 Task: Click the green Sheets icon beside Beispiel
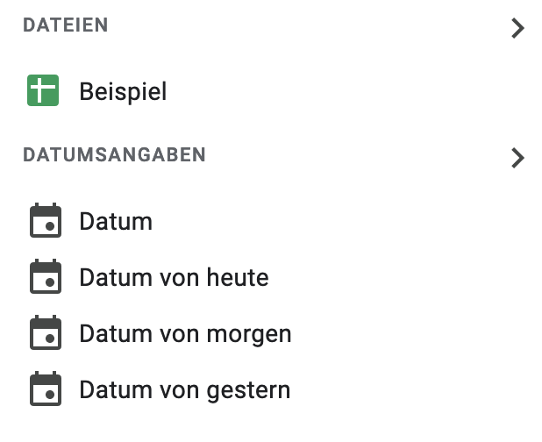[43, 90]
